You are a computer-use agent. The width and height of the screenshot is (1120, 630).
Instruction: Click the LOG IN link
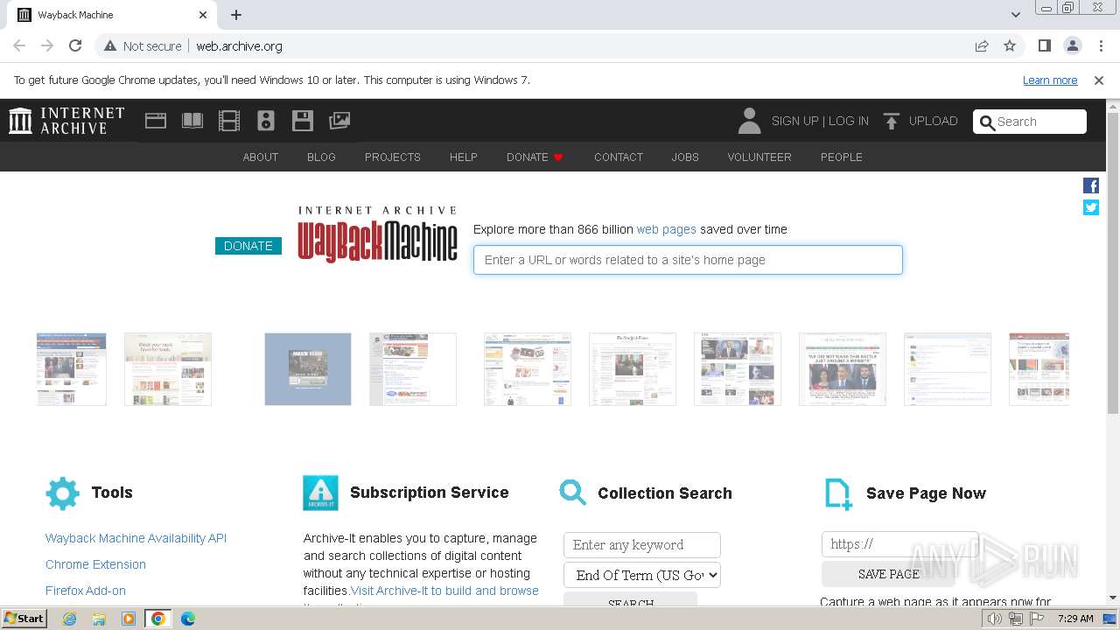click(849, 122)
